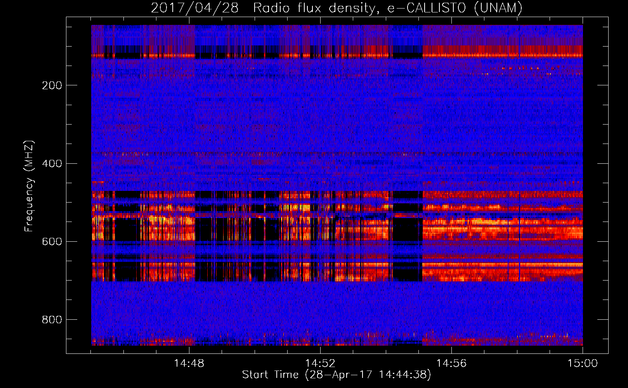Viewport: 628px width, 388px height.
Task: Click the 200 frequency tick label
Action: coord(52,85)
